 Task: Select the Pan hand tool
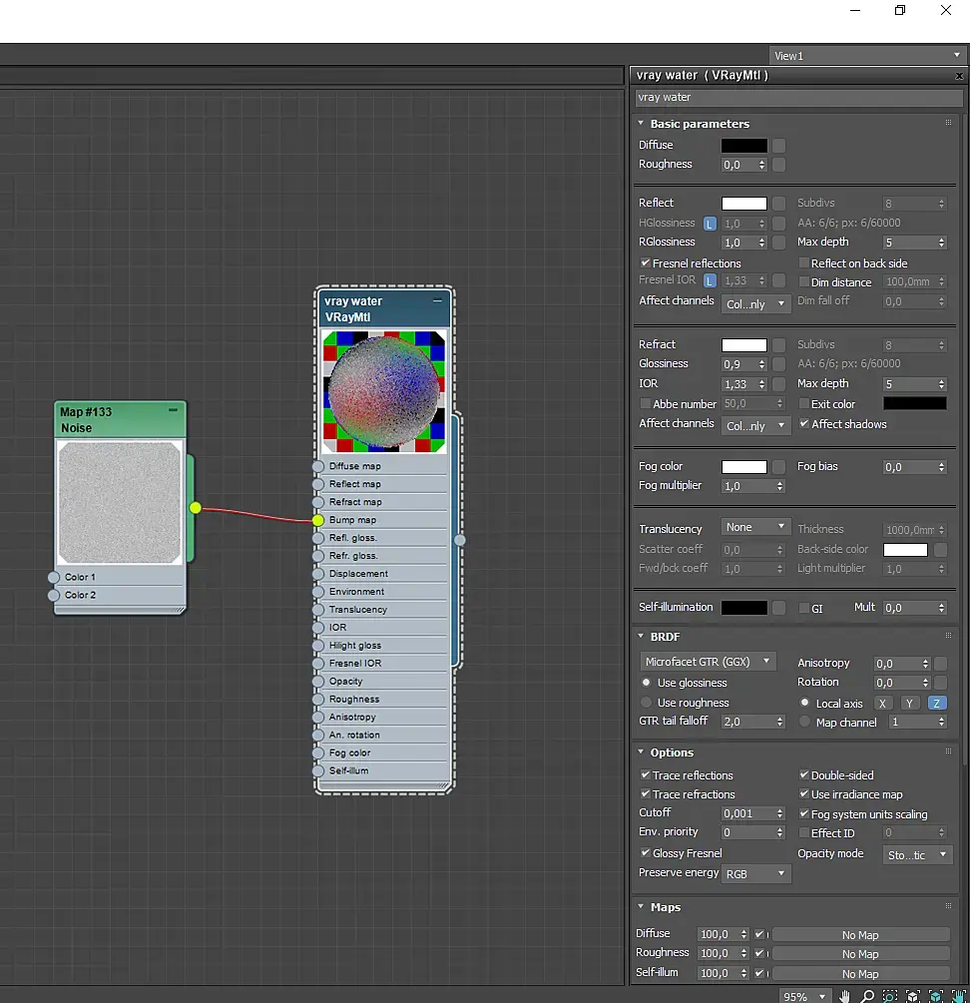click(x=844, y=996)
